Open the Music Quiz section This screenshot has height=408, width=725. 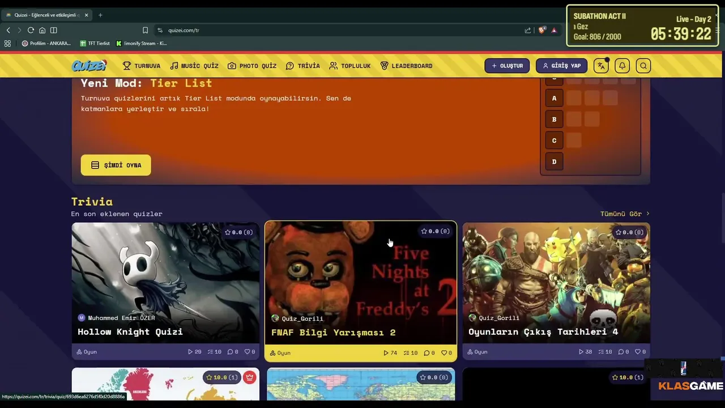click(x=194, y=66)
